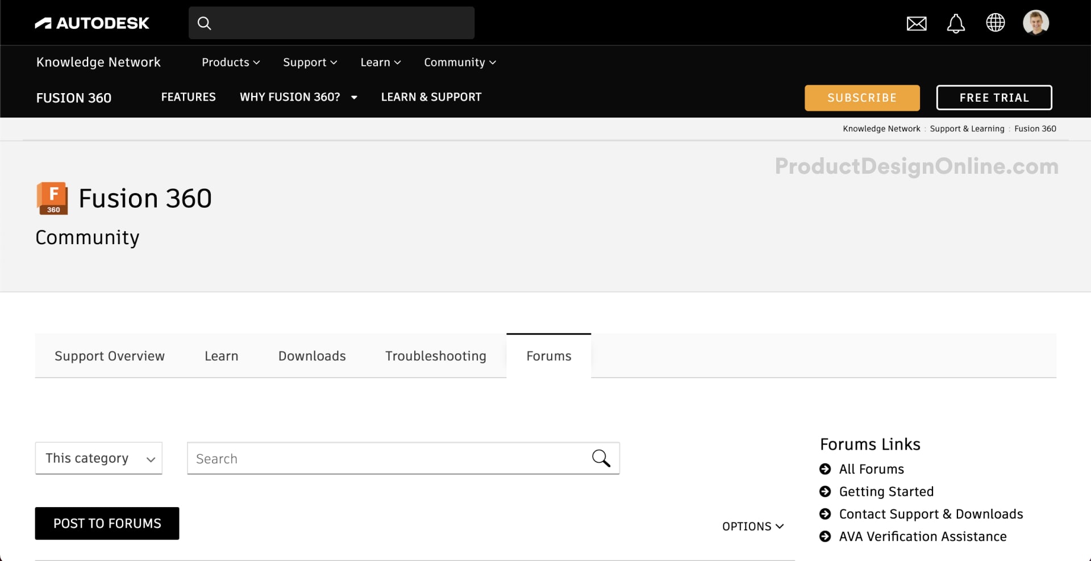The height and width of the screenshot is (561, 1091).
Task: Focus the top Autodesk search field
Action: (x=331, y=23)
